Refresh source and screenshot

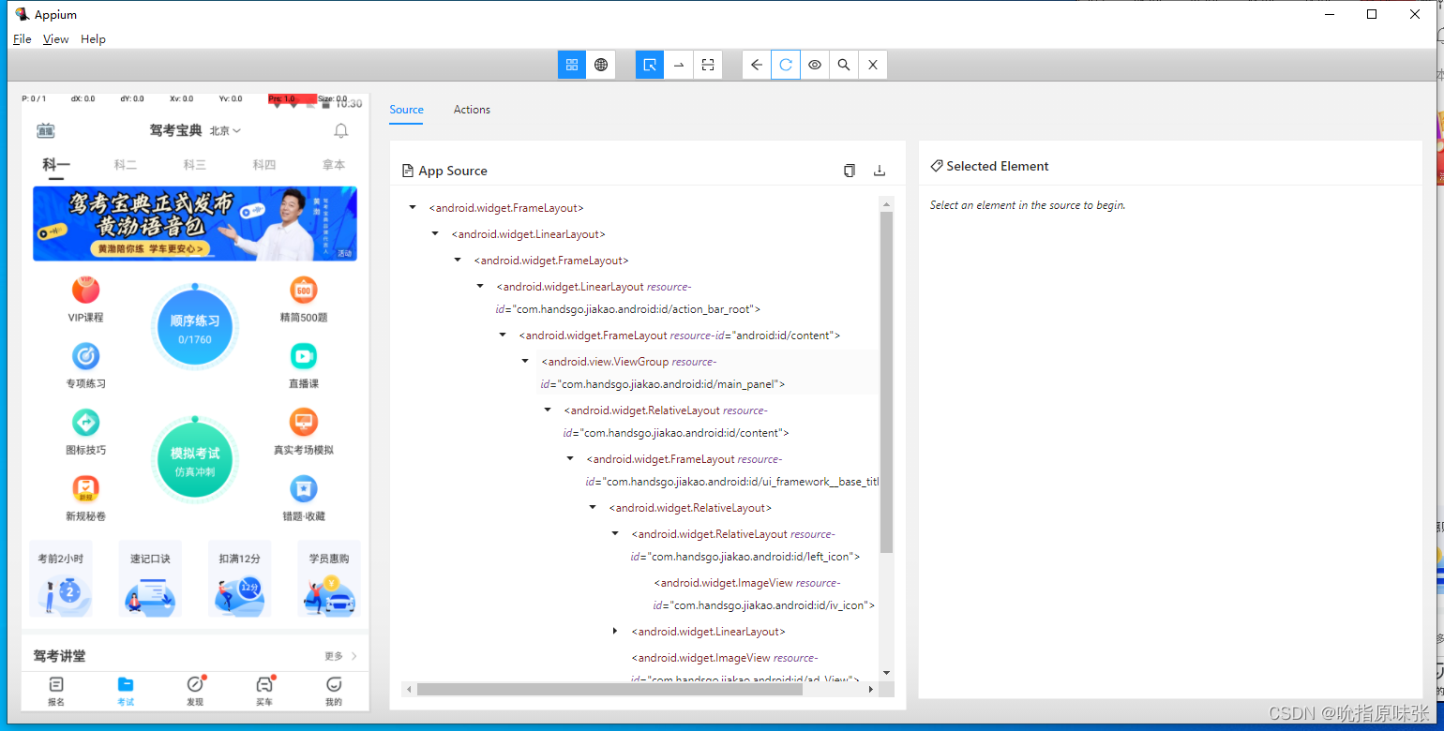tap(786, 65)
